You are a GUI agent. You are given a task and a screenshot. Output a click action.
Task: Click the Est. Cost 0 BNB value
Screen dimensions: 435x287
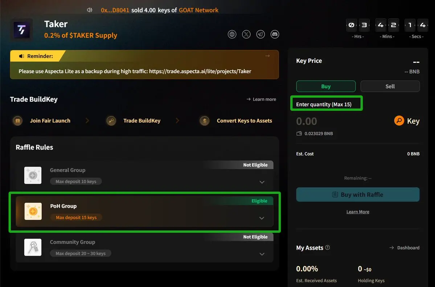[413, 154]
